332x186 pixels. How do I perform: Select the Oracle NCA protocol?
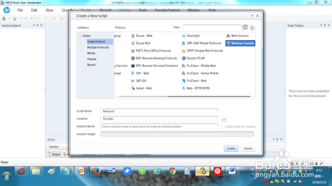coord(140,43)
